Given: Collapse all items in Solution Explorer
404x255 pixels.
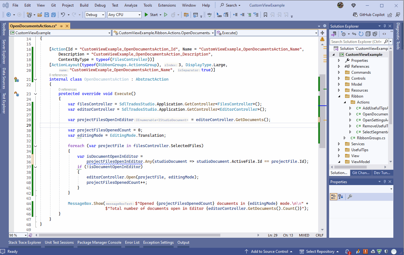Looking at the screenshot, I should click(369, 34).
